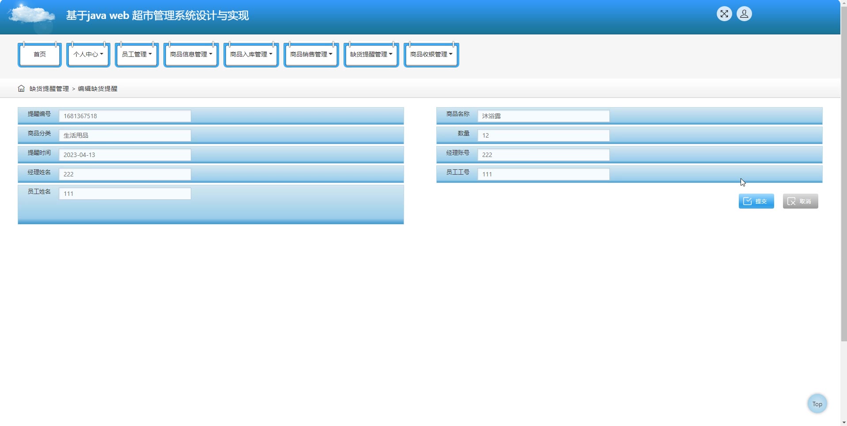Click the 商品名称 label
Viewport: 847px width, 426px height.
[458, 114]
